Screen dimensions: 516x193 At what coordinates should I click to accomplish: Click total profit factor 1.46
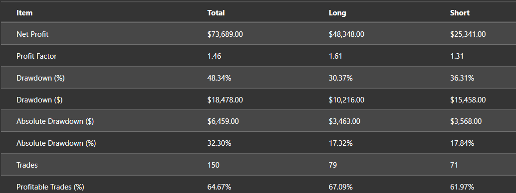tap(214, 56)
